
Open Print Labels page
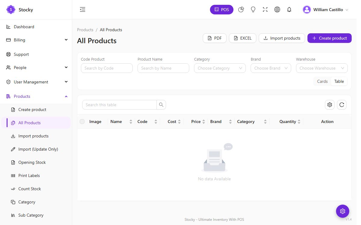pos(36,175)
